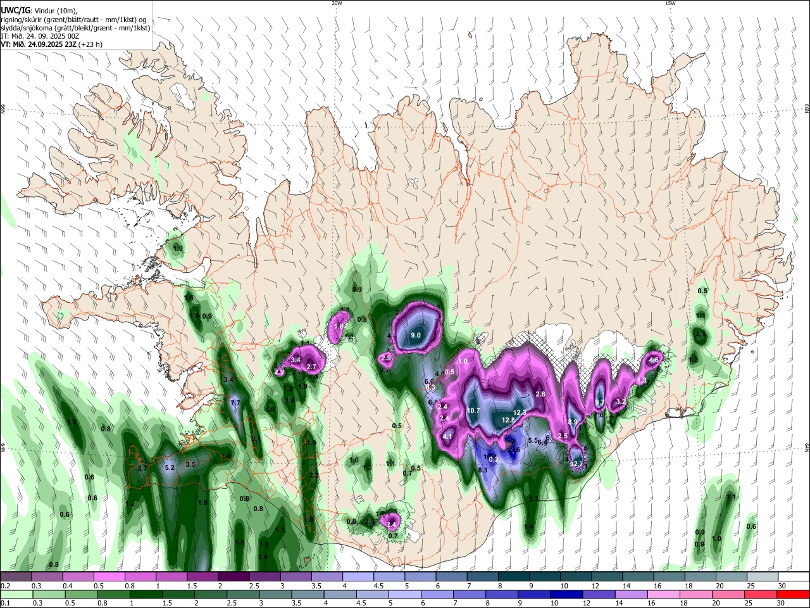
Task: Select the 12.7 value near the south coast
Action: coord(575,464)
